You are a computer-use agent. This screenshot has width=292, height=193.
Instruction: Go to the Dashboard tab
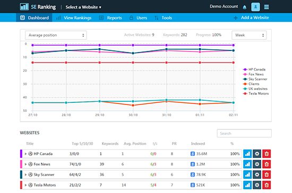tap(35, 17)
